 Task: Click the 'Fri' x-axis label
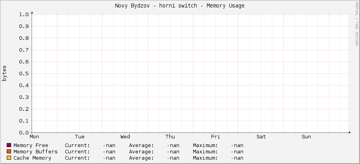point(215,137)
